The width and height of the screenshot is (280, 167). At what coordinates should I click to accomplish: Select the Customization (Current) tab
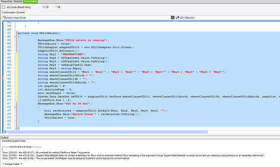coord(13,13)
